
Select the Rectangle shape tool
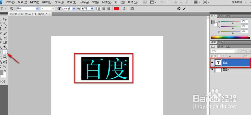coord(5,57)
